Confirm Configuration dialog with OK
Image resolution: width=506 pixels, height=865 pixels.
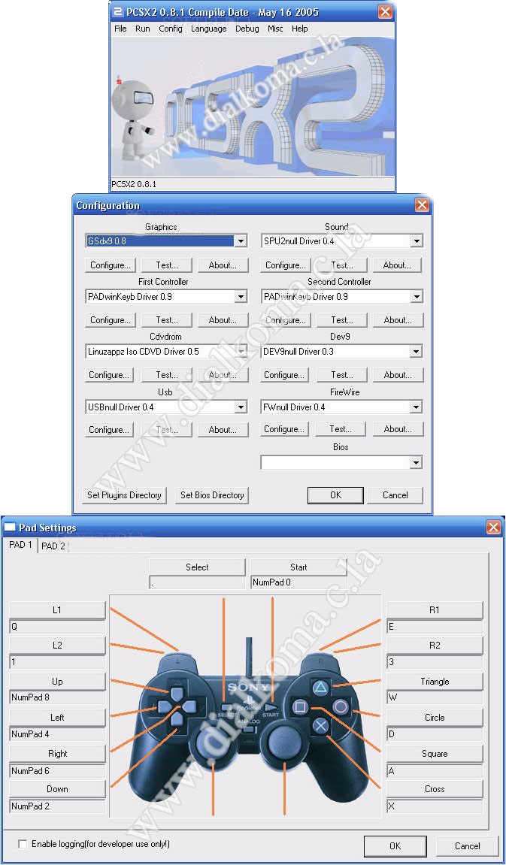(x=335, y=495)
